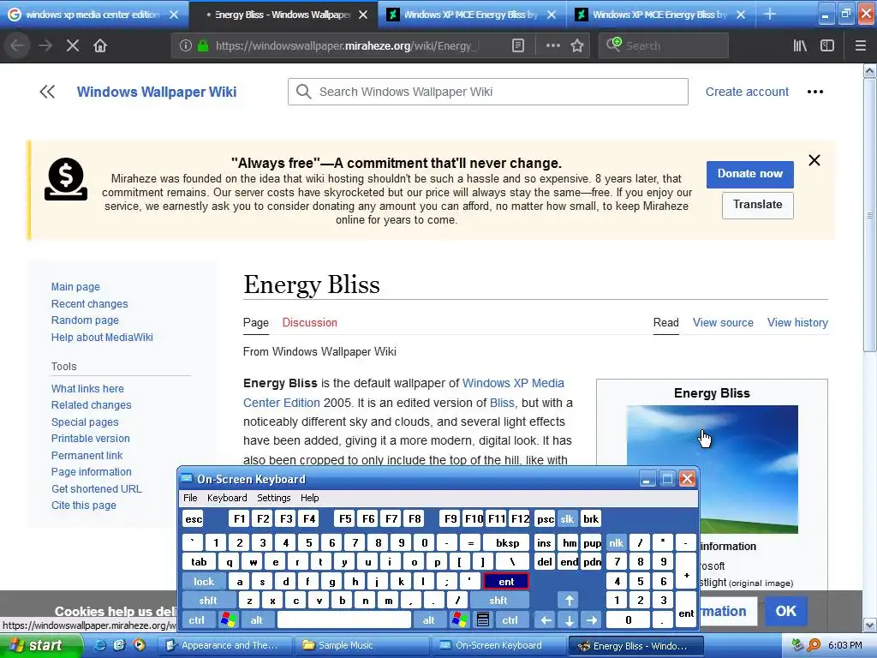The image size is (877, 658).
Task: Toggle the right ctrl key
Action: click(x=510, y=620)
